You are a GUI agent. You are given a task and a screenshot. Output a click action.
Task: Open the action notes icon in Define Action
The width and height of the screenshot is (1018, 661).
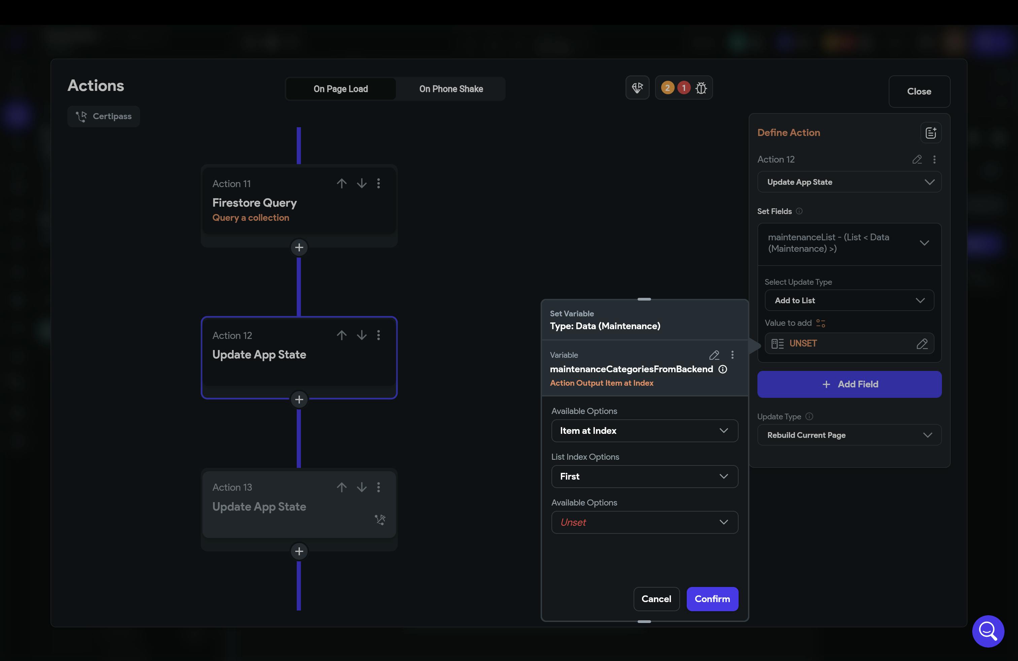pyautogui.click(x=930, y=133)
